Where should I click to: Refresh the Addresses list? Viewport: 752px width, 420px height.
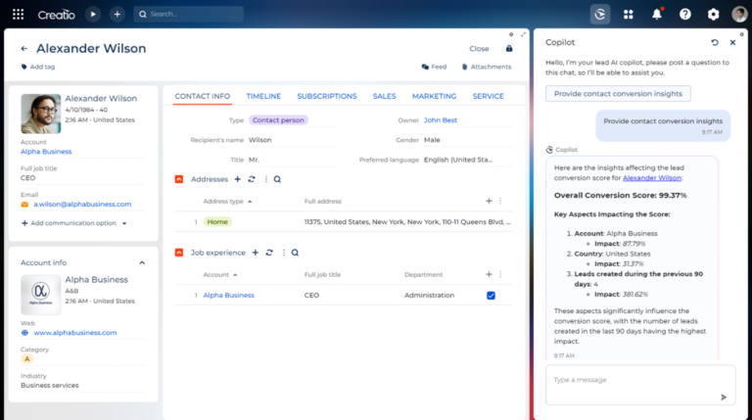[x=252, y=179]
